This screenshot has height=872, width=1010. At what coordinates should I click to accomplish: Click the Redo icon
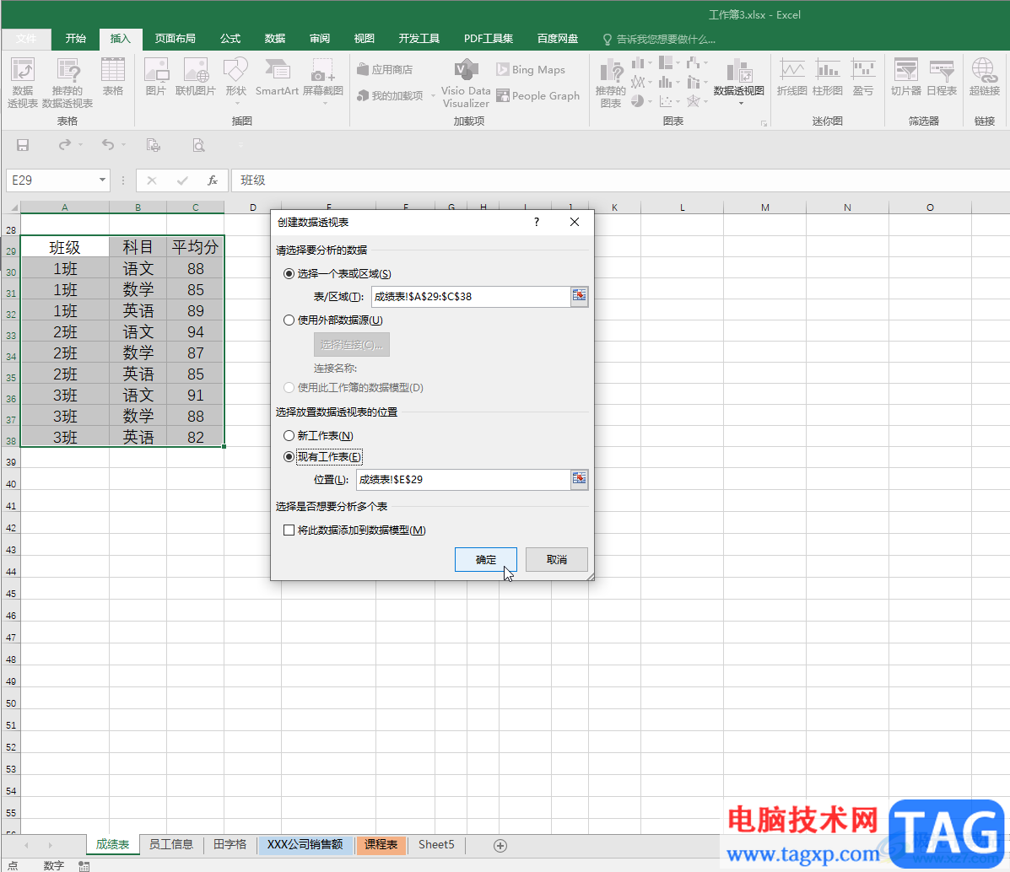click(64, 145)
